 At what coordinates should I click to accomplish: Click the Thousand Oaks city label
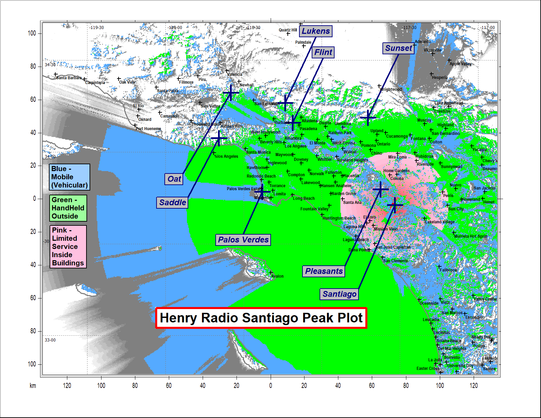(205, 124)
